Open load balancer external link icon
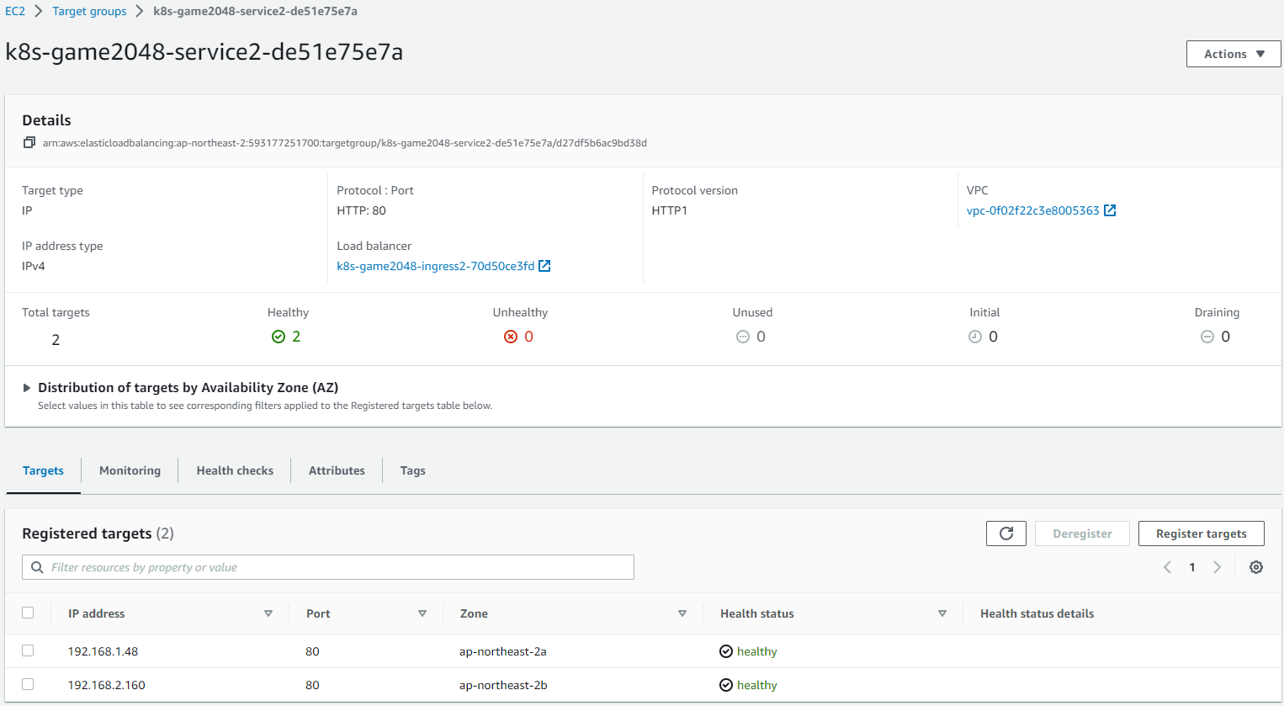This screenshot has width=1284, height=706. (544, 266)
